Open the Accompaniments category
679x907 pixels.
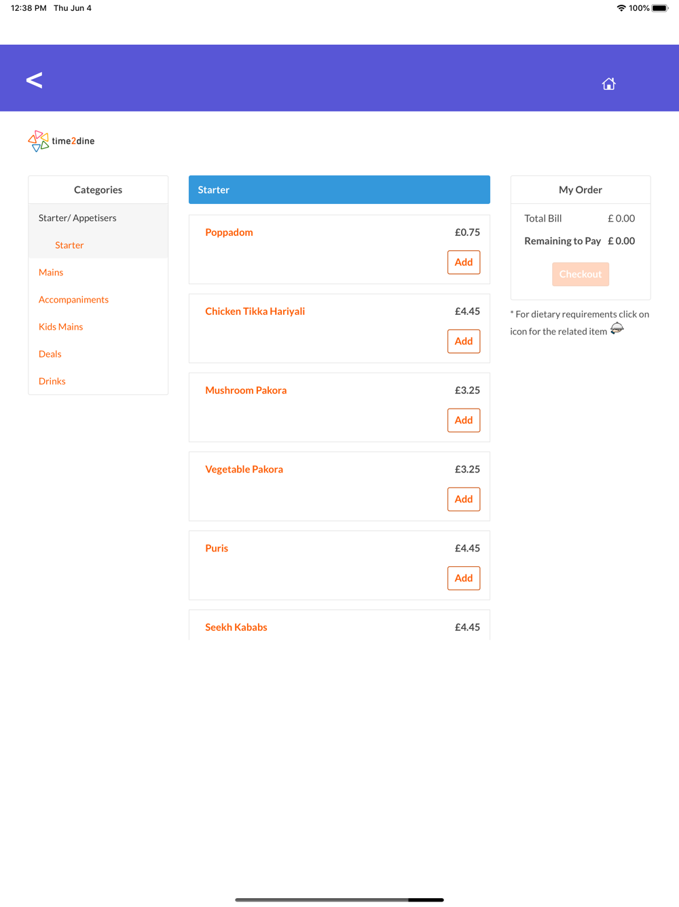point(73,299)
